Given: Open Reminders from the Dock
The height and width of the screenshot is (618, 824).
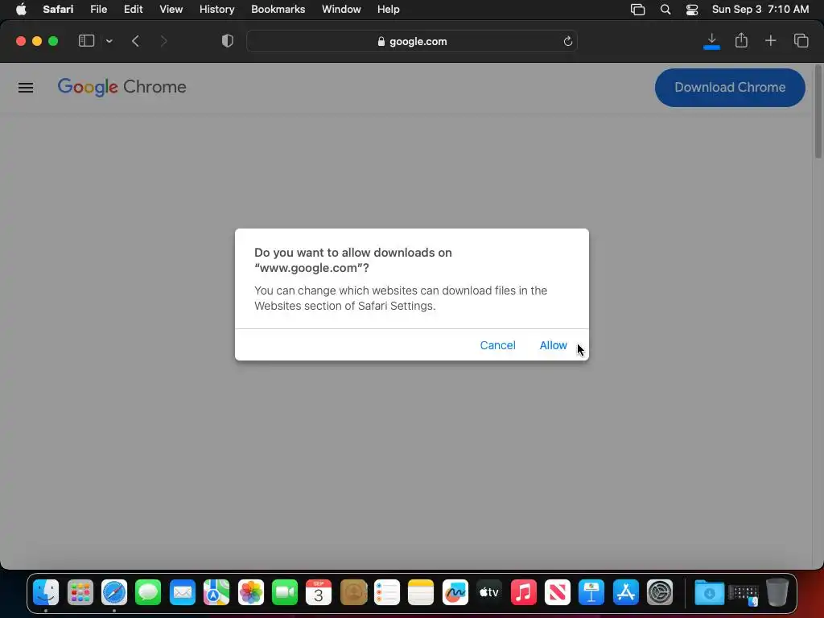Looking at the screenshot, I should pos(387,592).
